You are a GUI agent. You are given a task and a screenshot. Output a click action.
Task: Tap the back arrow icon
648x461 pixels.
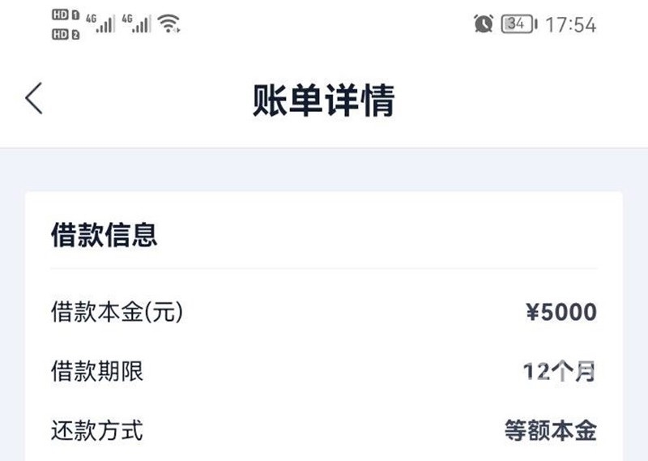tap(34, 98)
